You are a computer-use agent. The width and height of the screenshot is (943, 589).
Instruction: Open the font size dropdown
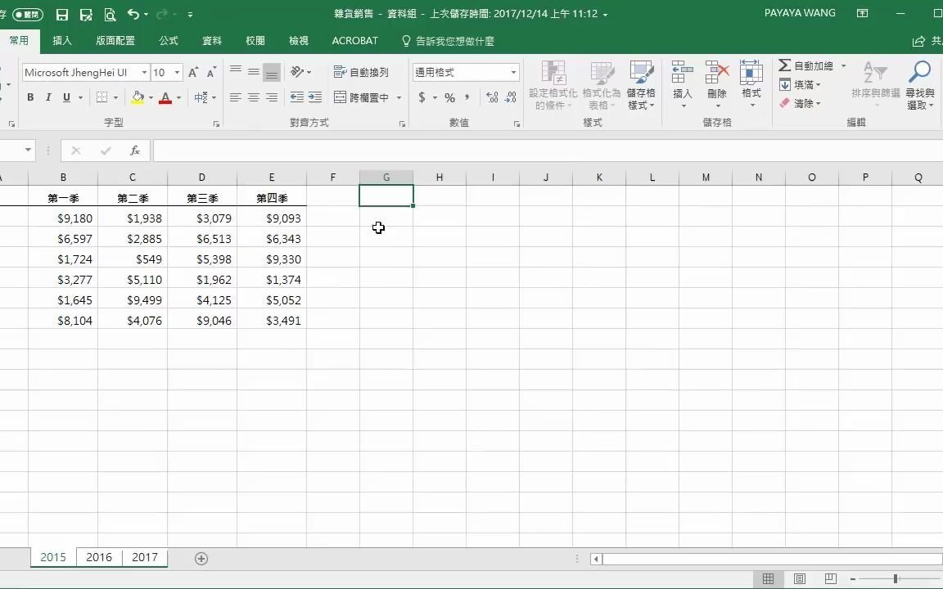click(x=176, y=72)
